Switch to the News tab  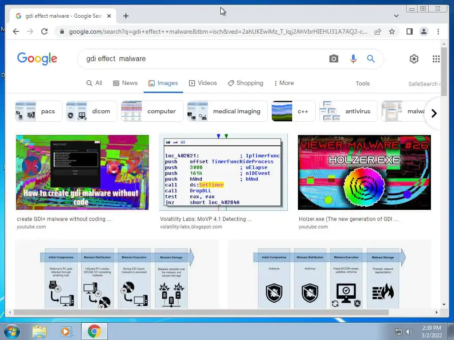click(125, 83)
